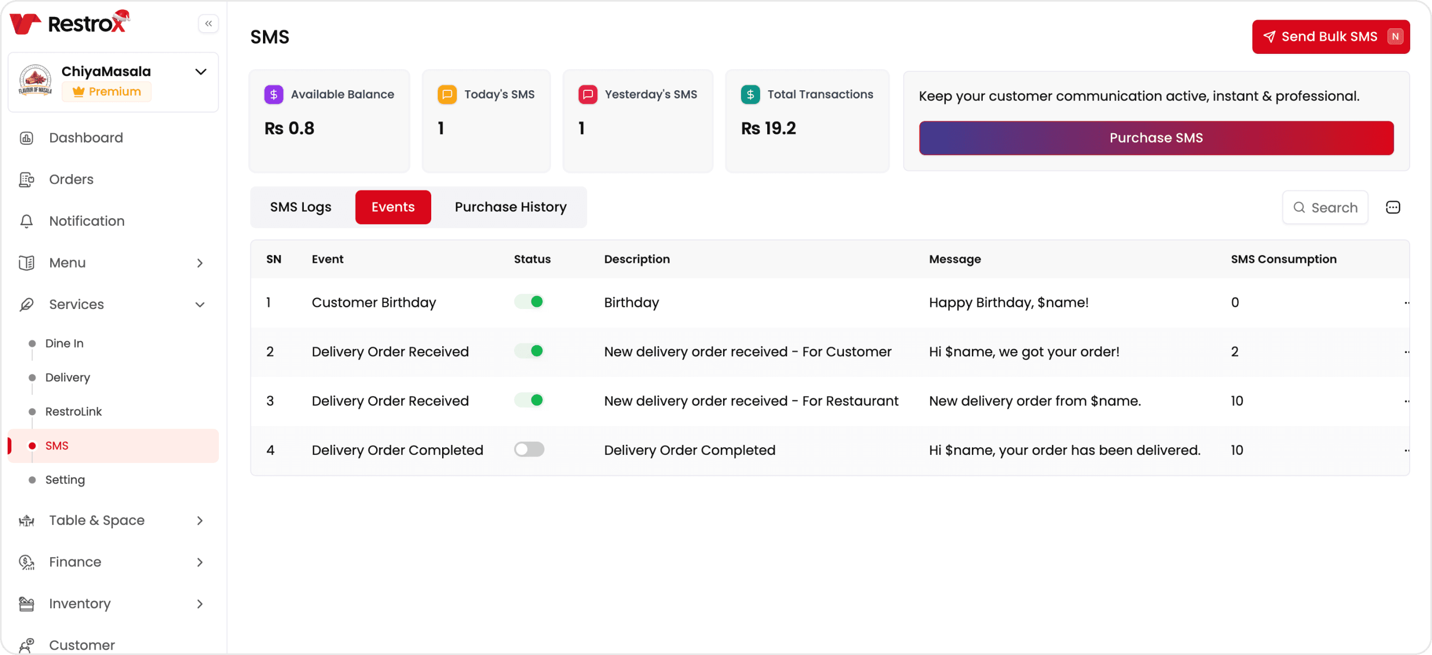Viewport: 1432px width, 655px height.
Task: Open Orders via its sidebar icon
Action: tap(26, 180)
